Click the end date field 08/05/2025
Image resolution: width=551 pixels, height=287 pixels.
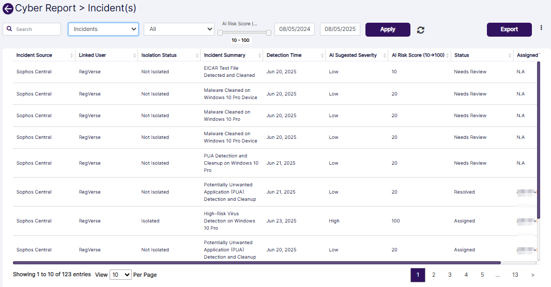pyautogui.click(x=340, y=29)
